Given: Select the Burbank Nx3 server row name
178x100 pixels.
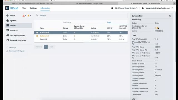Looking at the screenshot, I should (x=44, y=33).
